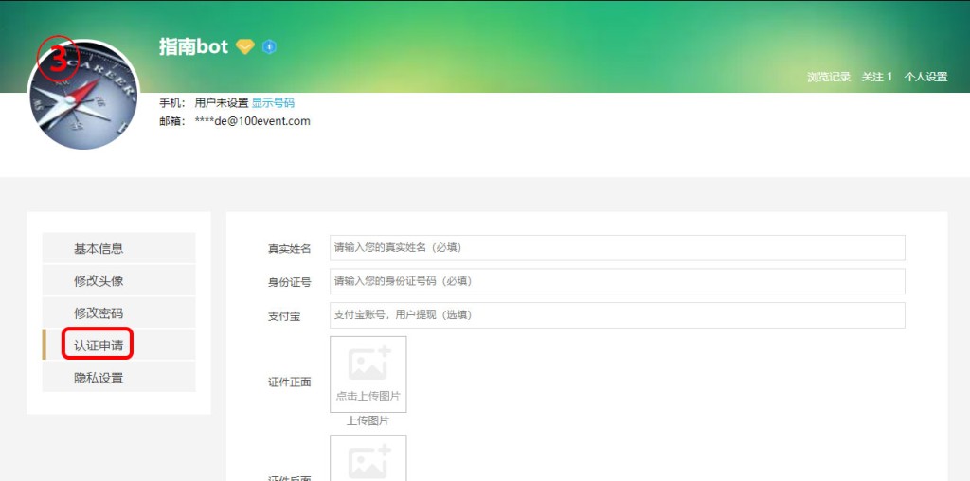Select 修改头像 in the sidebar
The image size is (970, 481).
click(118, 280)
